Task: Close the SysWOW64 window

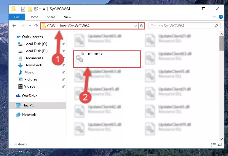Action: [x=217, y=9]
